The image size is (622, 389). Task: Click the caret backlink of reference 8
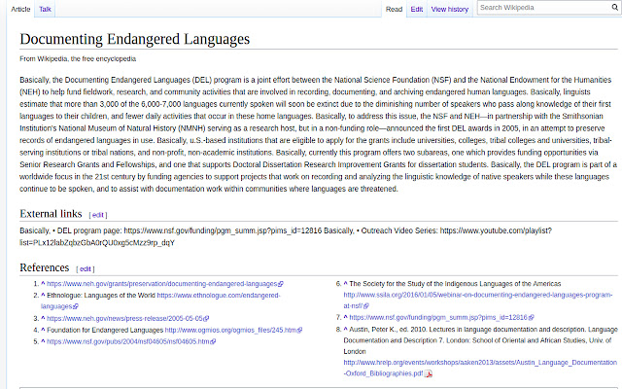pos(346,329)
